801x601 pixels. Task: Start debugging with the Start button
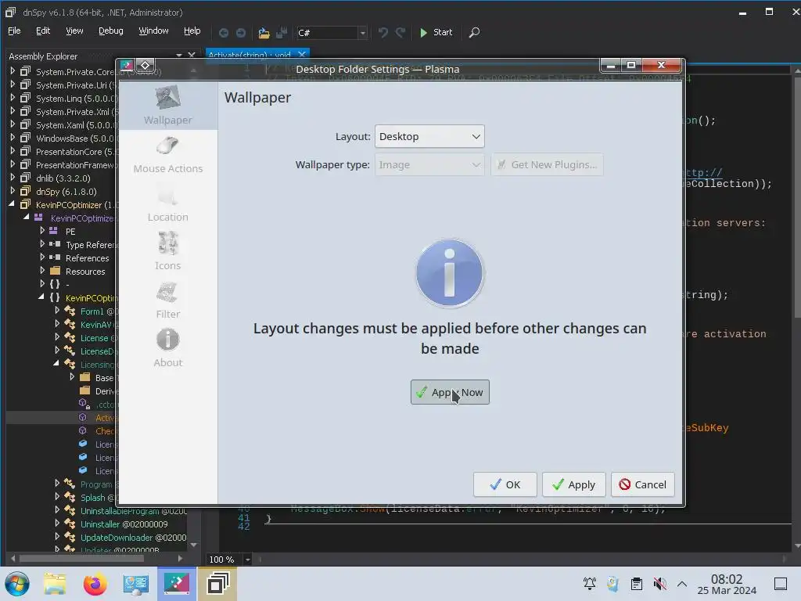click(x=436, y=32)
